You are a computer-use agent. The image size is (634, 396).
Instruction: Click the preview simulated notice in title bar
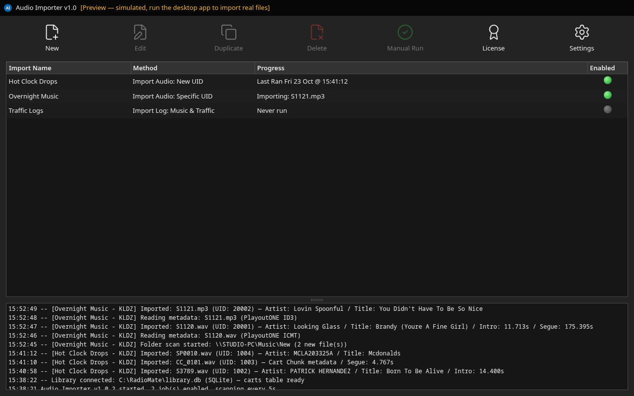pyautogui.click(x=175, y=8)
